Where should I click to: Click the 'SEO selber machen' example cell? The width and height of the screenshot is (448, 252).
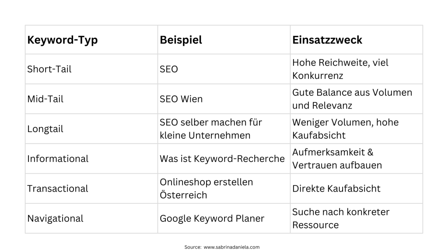click(x=211, y=129)
